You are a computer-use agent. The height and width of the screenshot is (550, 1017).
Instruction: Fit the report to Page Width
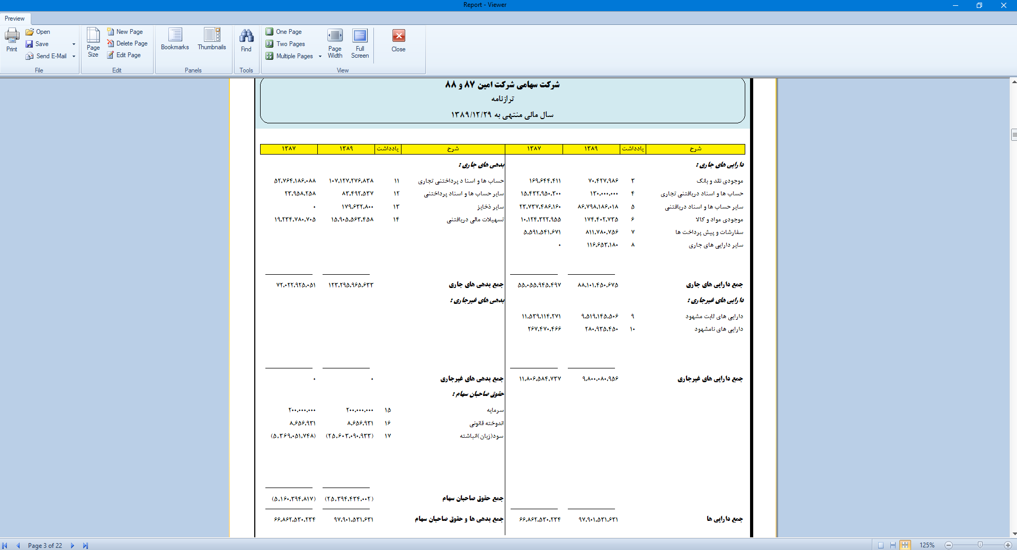pos(335,43)
